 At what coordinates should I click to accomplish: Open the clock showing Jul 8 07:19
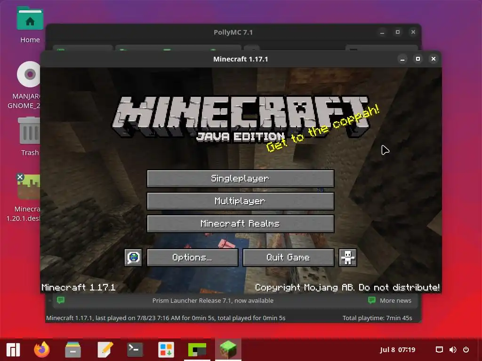point(397,350)
